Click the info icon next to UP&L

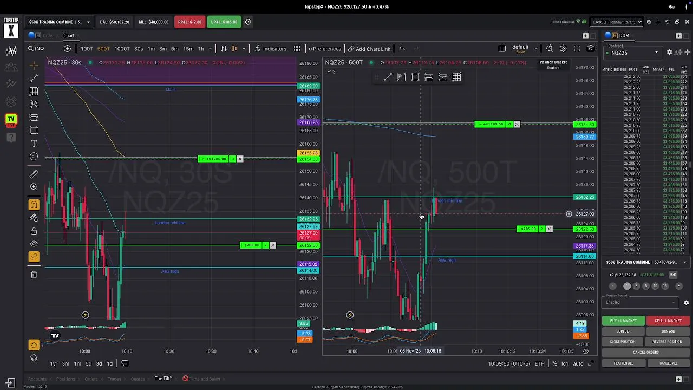click(x=248, y=22)
